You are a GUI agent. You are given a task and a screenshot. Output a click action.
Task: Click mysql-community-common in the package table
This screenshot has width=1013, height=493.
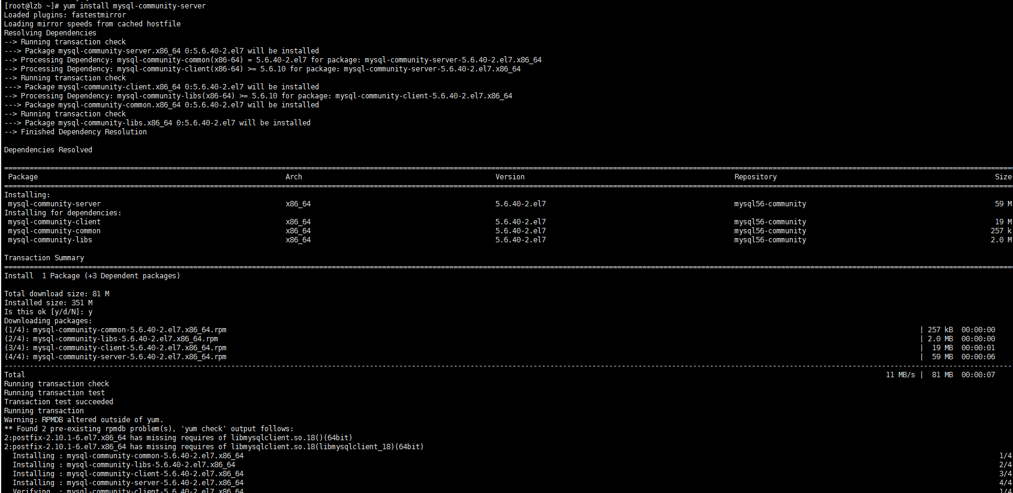coord(55,231)
